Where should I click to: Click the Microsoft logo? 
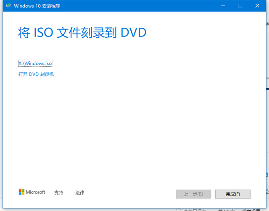pos(32,192)
